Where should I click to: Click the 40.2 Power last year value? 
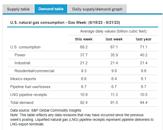[144, 55]
